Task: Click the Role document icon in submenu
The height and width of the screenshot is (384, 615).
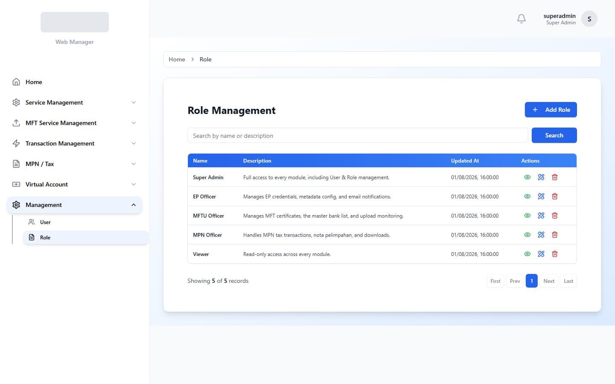Action: click(x=32, y=237)
